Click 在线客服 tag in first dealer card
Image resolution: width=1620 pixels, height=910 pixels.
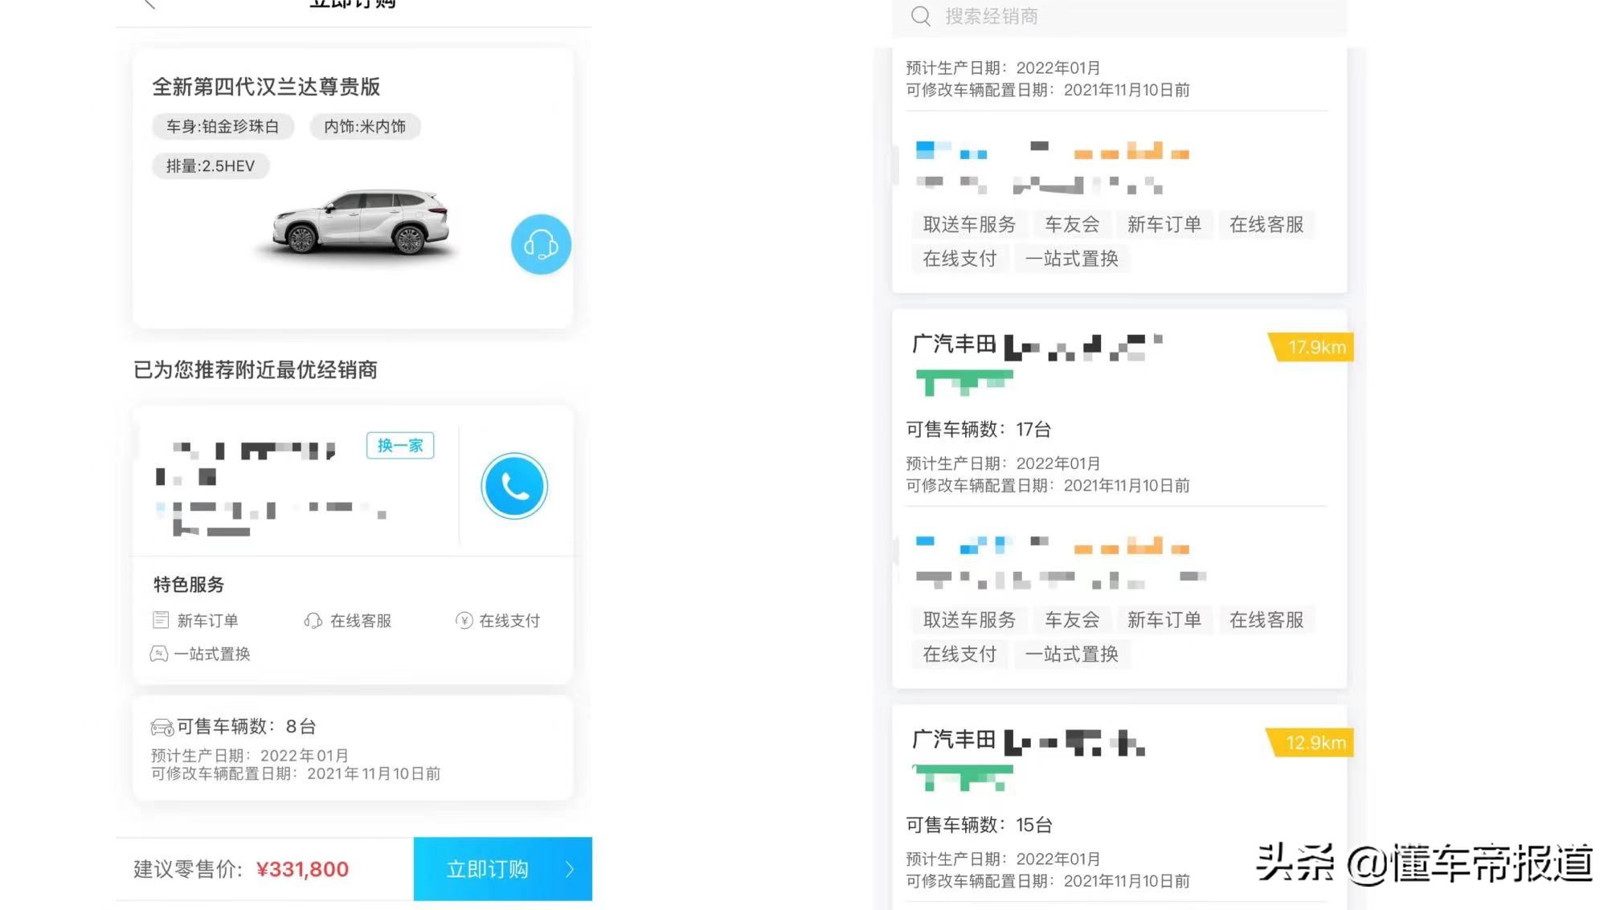pos(1266,225)
